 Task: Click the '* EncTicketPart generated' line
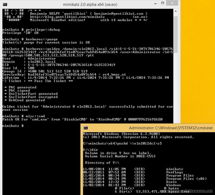pos(31,94)
